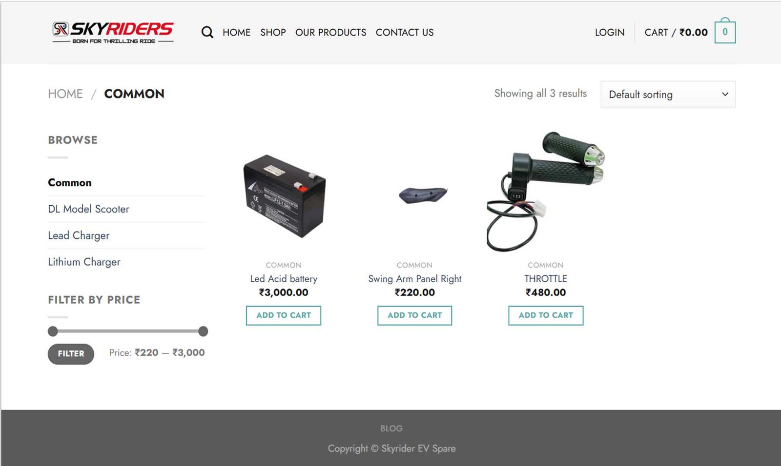This screenshot has width=781, height=466.
Task: Click the search magnifier icon
Action: point(207,32)
